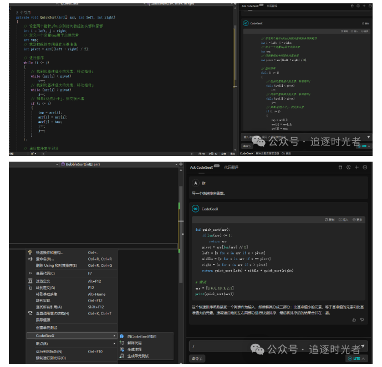Click the split editor icon right of BubbleSort dropdown
Image resolution: width=382 pixels, height=367 pixels.
[x=181, y=164]
